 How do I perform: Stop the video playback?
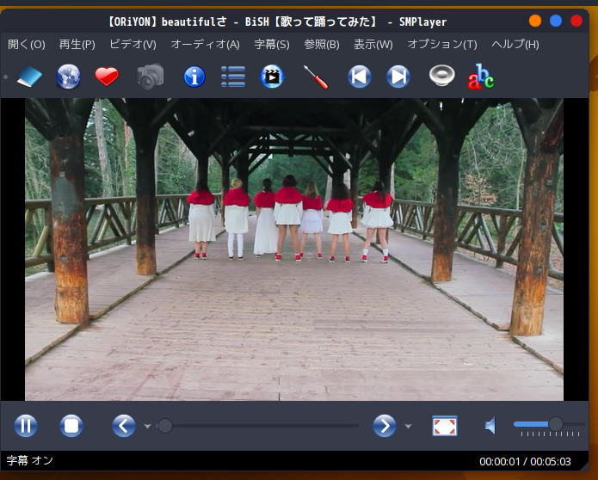point(71,426)
